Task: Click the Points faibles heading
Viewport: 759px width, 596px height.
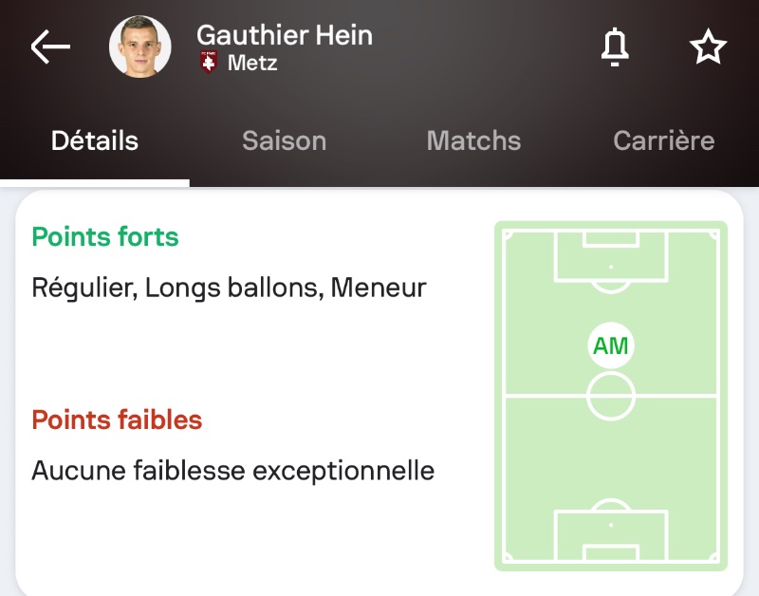Action: point(117,419)
